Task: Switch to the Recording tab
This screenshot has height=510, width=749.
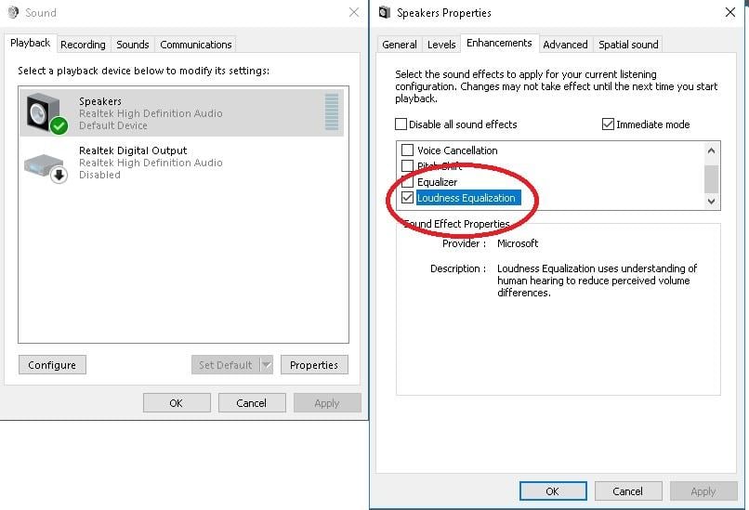Action: [x=84, y=45]
